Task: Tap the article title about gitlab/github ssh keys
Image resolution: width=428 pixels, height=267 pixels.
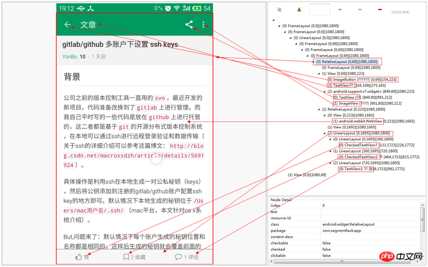Action: click(120, 44)
